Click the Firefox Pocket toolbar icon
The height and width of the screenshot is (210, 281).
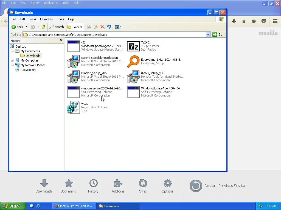[264, 21]
